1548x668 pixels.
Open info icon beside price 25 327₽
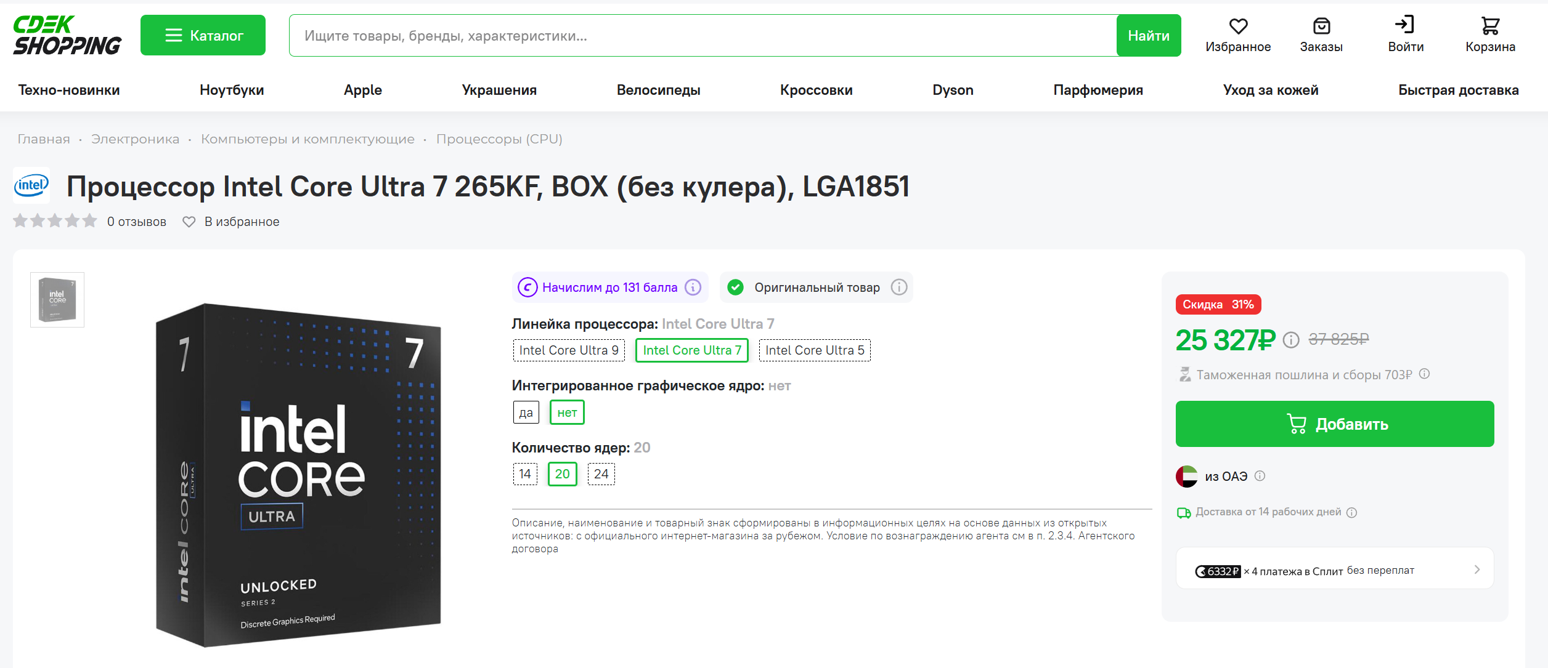pyautogui.click(x=1291, y=340)
